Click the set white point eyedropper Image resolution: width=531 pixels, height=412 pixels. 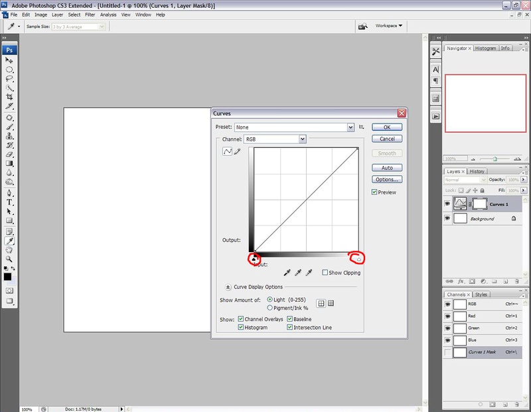(309, 273)
